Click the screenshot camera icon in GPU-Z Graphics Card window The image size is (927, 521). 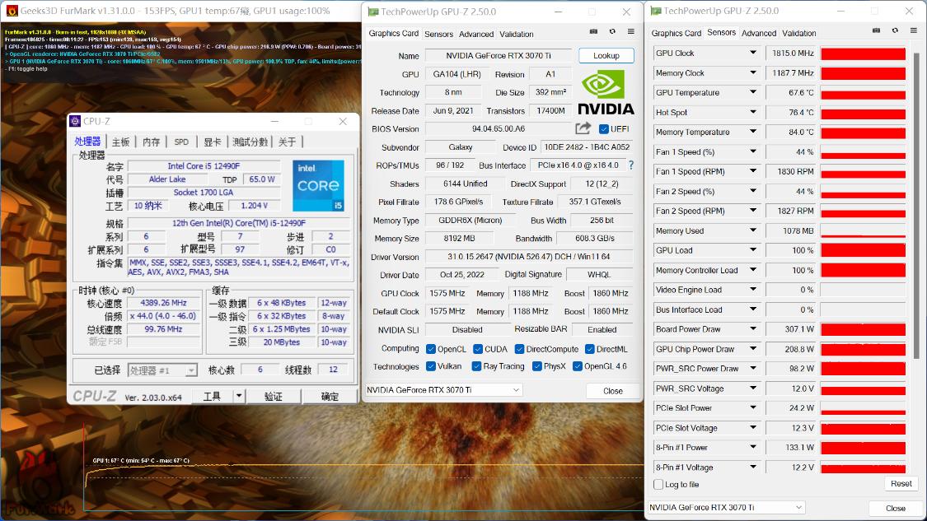(x=593, y=32)
